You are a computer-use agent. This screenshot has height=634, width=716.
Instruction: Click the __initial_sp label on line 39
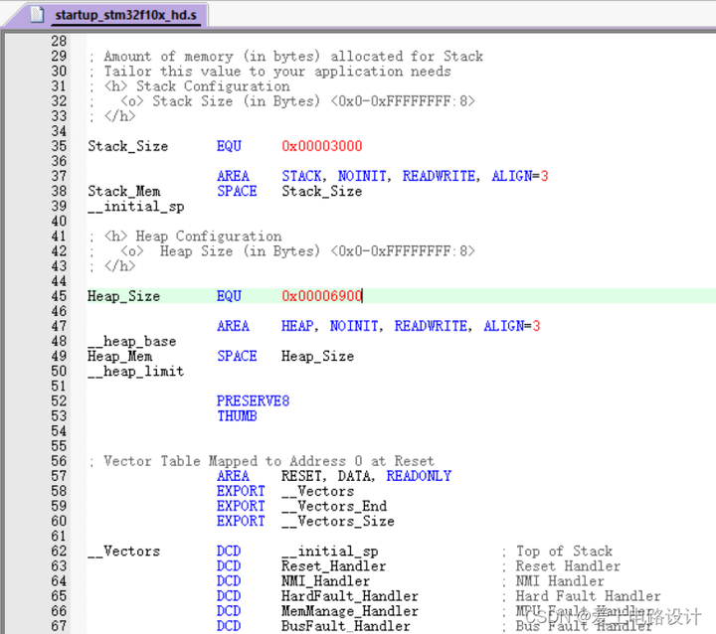click(x=136, y=207)
